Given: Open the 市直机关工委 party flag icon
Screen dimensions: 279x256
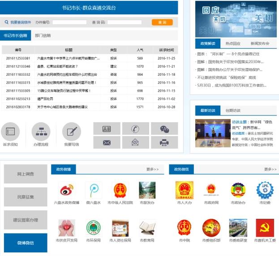Looking at the screenshot, I should coord(265,228).
